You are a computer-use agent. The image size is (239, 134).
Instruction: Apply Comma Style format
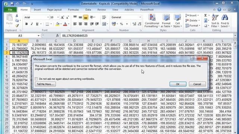[x=127, y=24]
